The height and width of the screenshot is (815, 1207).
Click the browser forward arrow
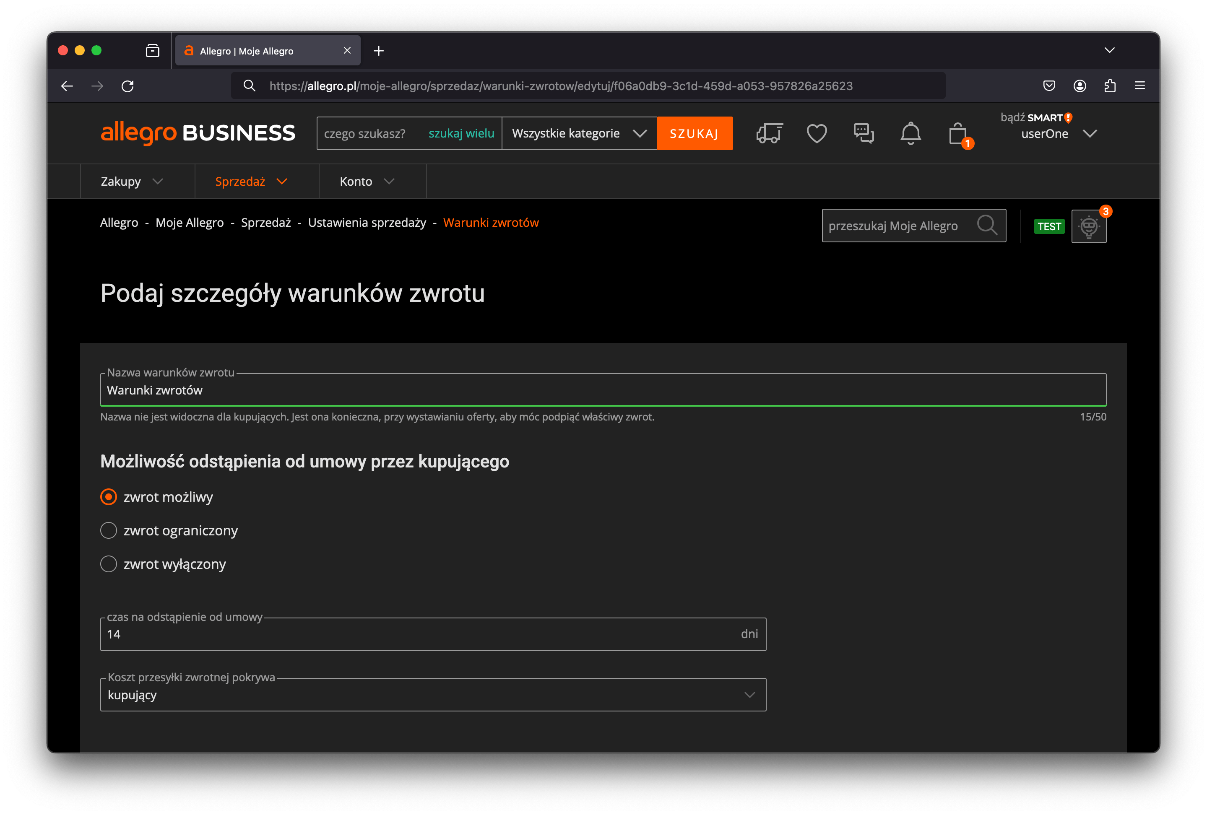click(x=97, y=86)
